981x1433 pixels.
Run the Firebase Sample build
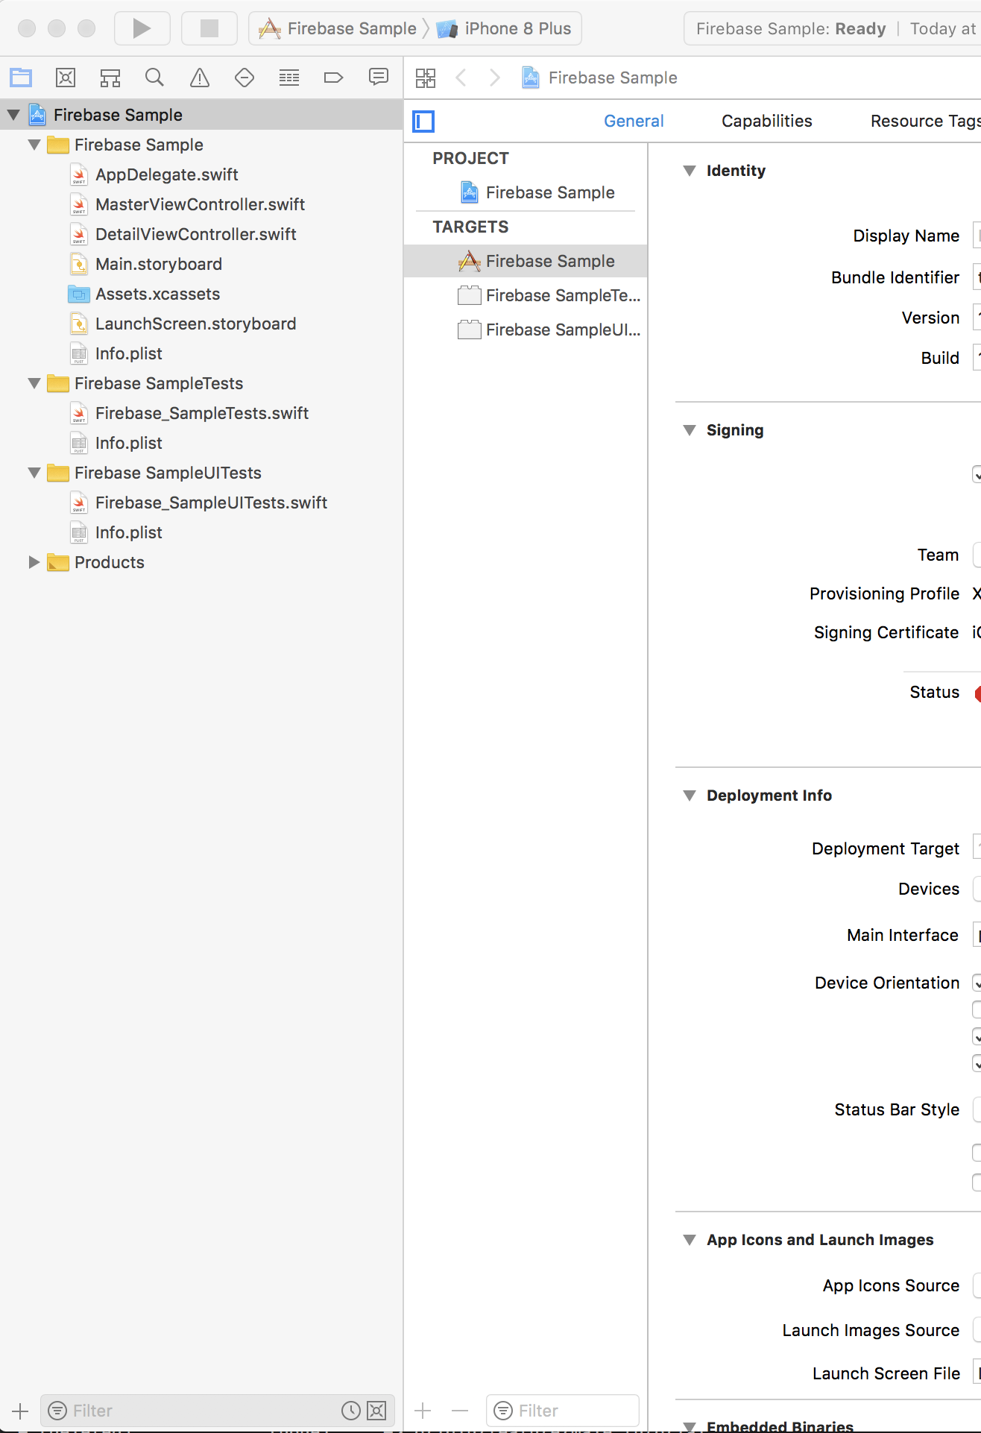[x=142, y=28]
